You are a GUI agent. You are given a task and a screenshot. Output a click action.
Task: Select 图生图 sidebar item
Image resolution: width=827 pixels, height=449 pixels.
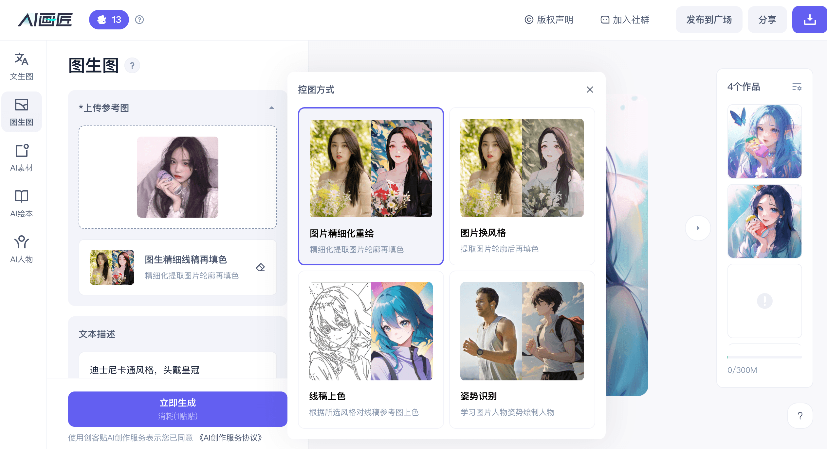[x=22, y=112]
